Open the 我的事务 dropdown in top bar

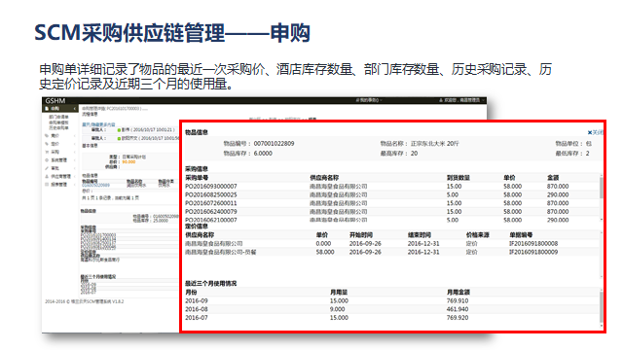368,100
